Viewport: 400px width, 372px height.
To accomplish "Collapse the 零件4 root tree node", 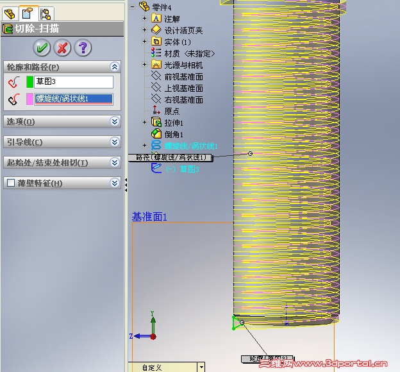I will point(132,7).
